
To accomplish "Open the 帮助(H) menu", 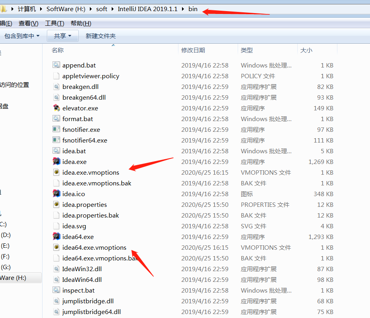I will click(81, 23).
